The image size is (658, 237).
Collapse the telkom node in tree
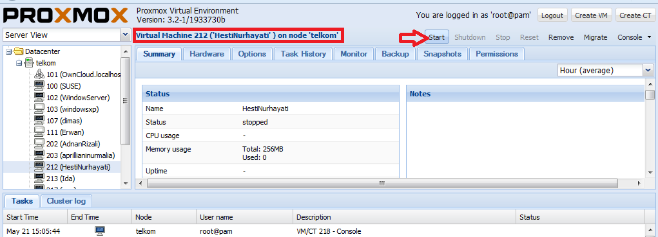point(19,63)
